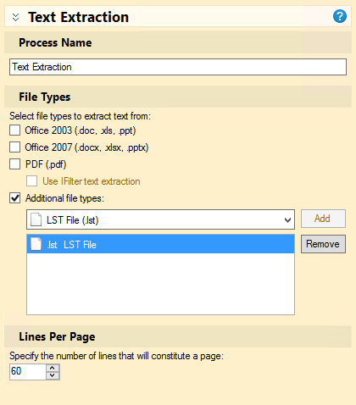Viewport: 356px width, 405px height.
Task: Click the Text Extraction panel title
Action: (x=78, y=17)
